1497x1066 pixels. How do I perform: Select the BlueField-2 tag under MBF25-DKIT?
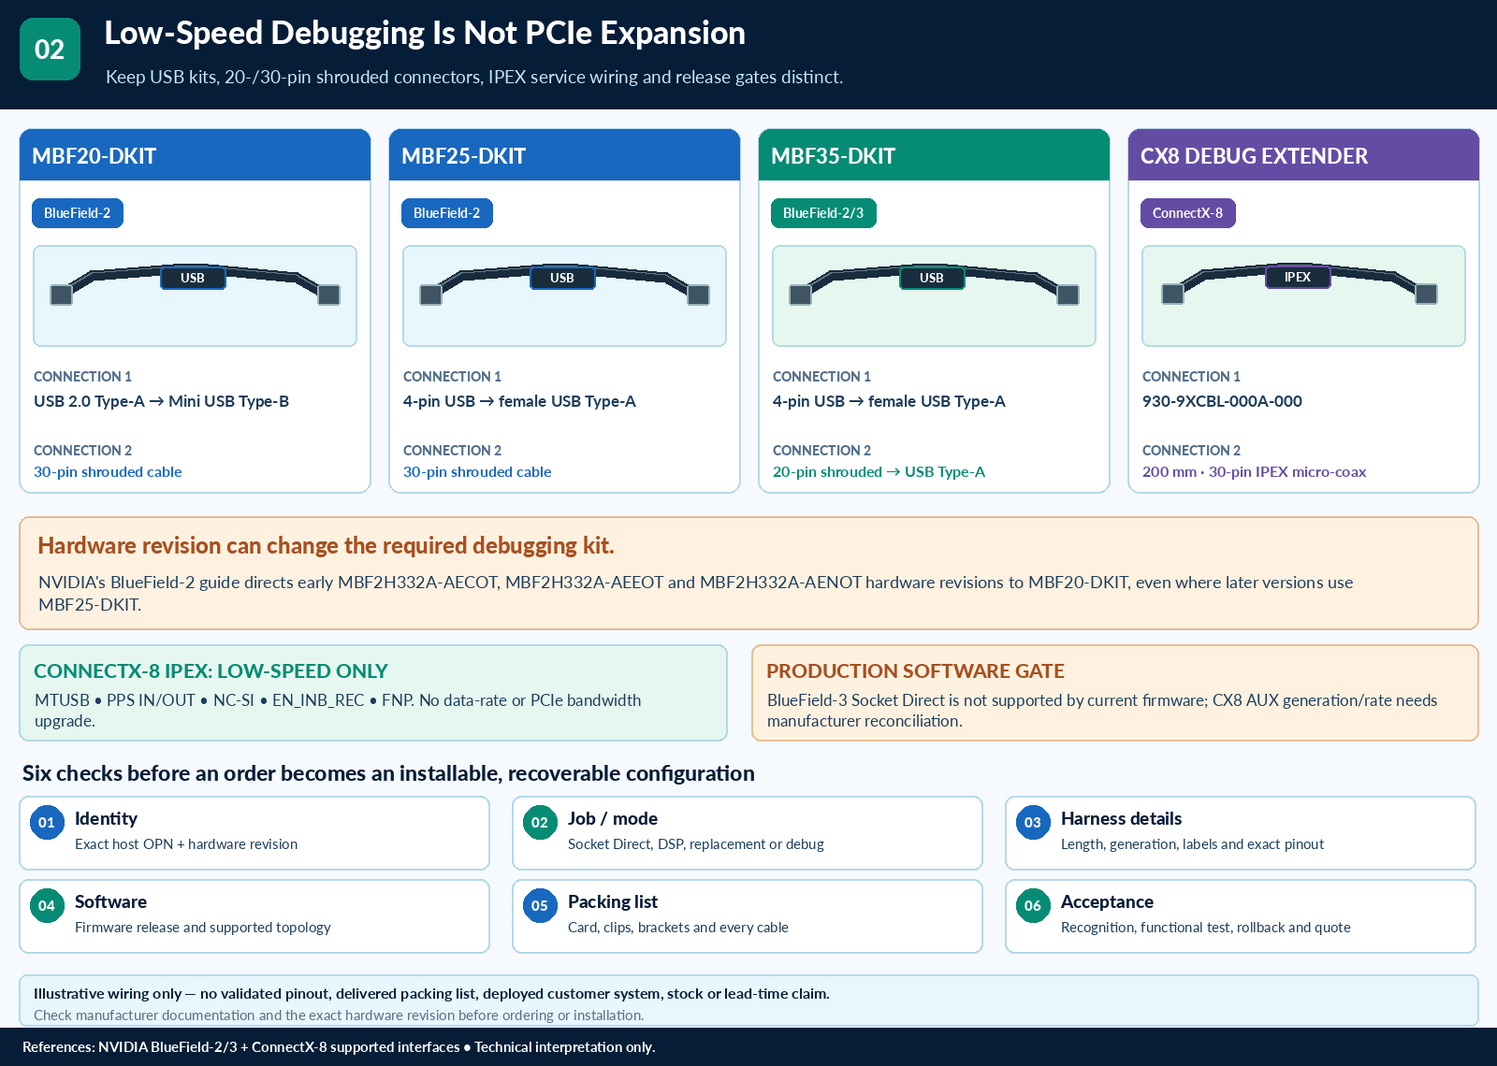447,213
